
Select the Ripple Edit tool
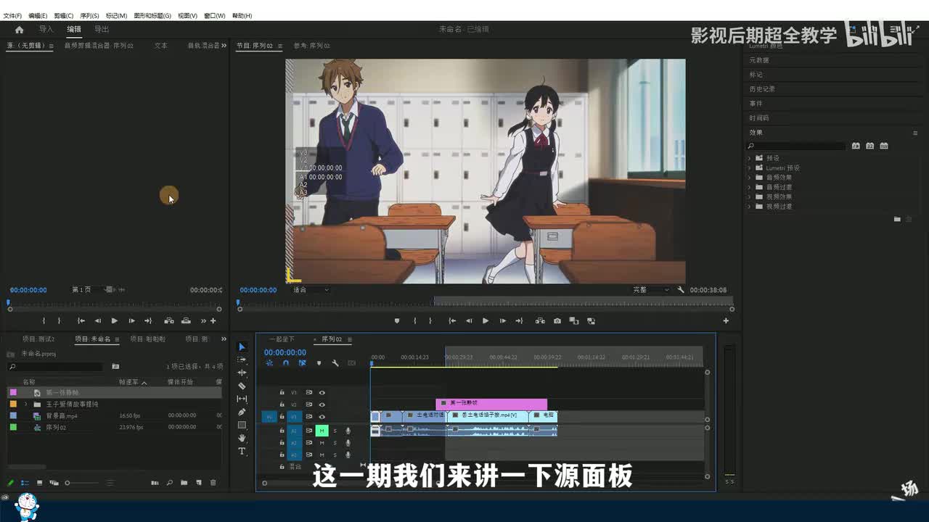tap(242, 373)
